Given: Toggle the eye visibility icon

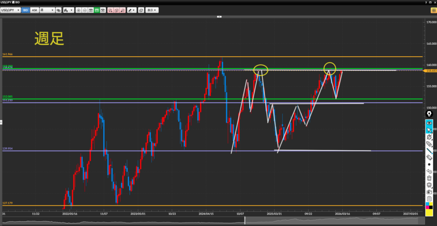Looking at the screenshot, I should point(429,123).
